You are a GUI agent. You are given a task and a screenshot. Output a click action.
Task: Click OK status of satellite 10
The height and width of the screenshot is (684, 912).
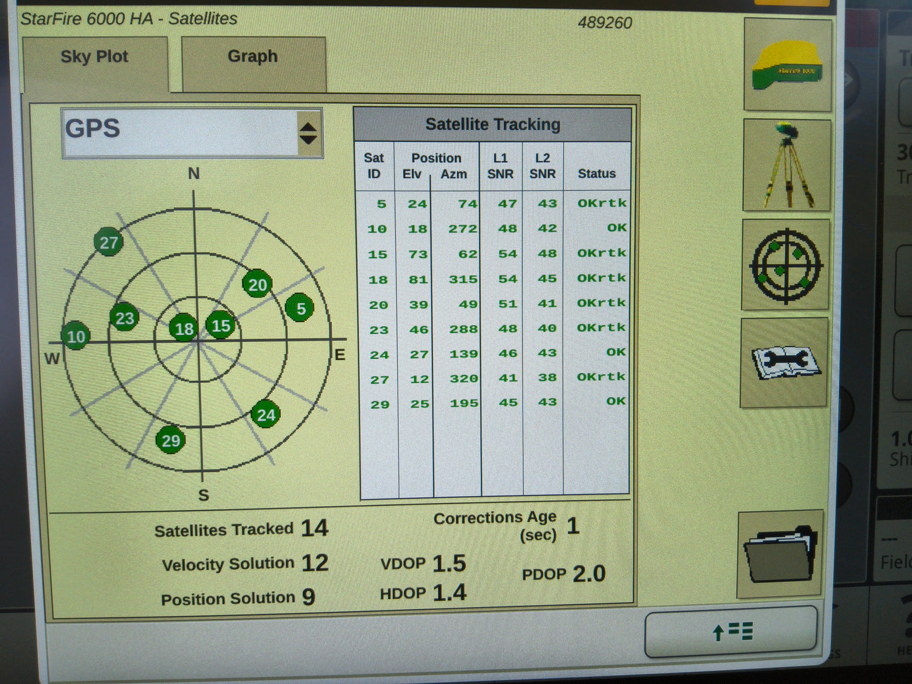[x=617, y=228]
